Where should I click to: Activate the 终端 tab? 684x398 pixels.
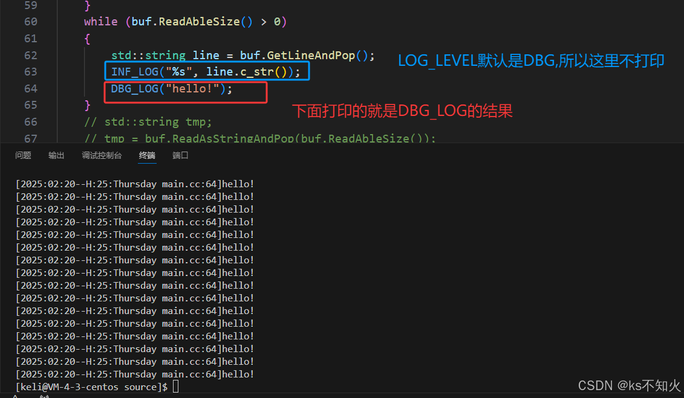click(x=147, y=155)
